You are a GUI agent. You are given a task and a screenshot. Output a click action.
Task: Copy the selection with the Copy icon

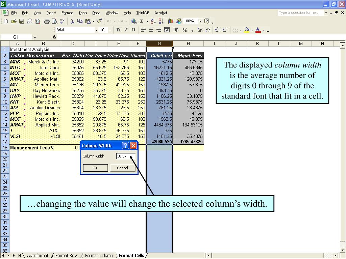coord(80,21)
